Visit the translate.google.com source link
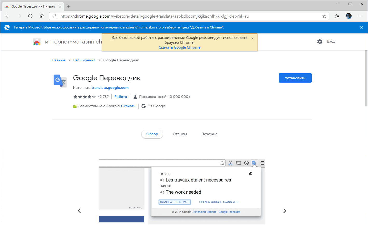 (110, 88)
